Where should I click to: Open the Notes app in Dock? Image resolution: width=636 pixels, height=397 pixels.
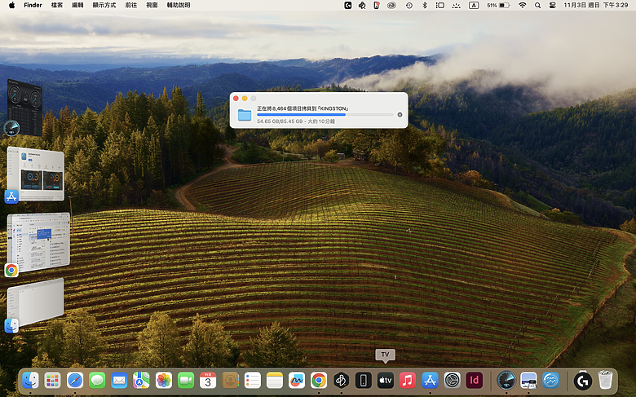coord(275,381)
